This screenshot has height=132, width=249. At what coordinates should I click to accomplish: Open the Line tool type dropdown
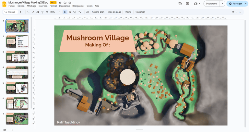coord(83,12)
